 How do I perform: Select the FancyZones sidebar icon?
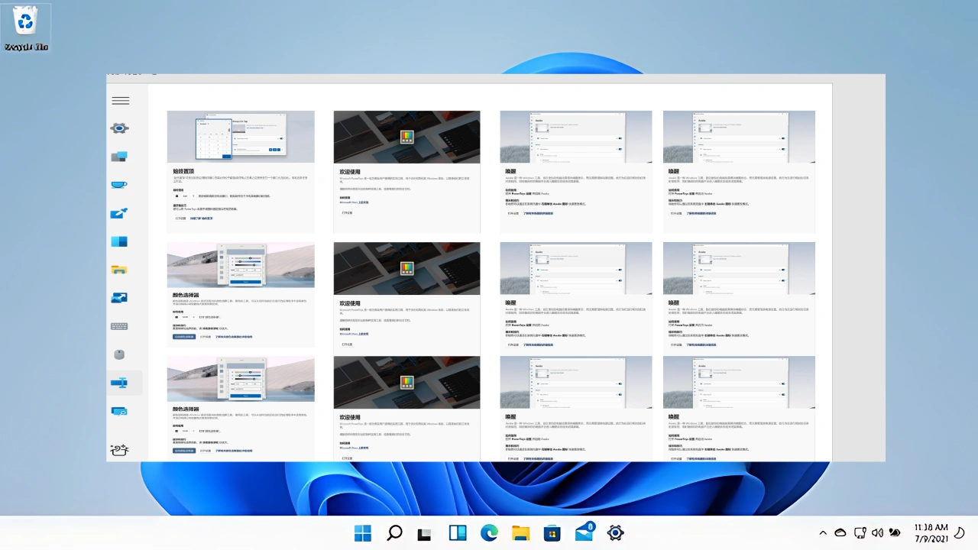119,241
